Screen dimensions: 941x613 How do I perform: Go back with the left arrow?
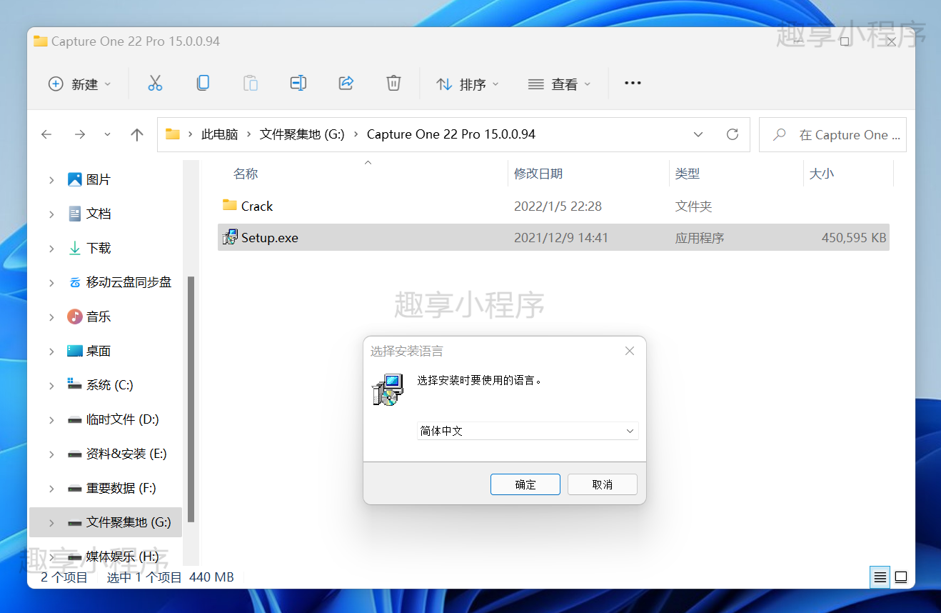tap(46, 134)
